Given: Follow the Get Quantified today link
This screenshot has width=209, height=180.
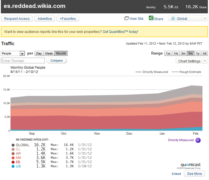Looking at the screenshot, I should coord(120,32).
